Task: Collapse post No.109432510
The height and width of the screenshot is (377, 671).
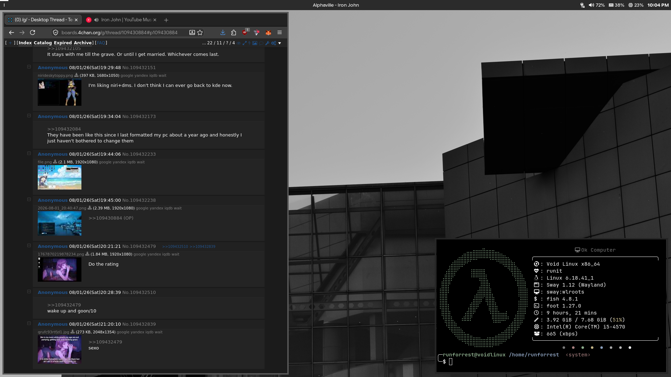Action: click(x=29, y=292)
